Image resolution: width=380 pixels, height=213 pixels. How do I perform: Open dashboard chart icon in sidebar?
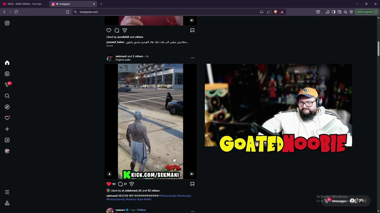[x=7, y=140]
